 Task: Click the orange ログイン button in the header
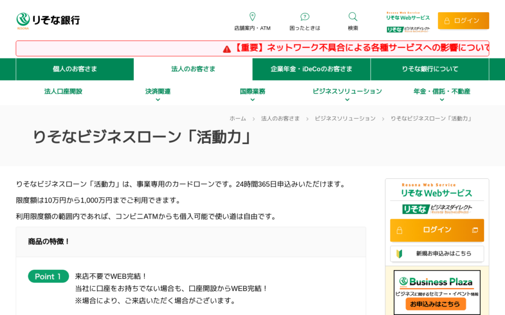(x=463, y=21)
